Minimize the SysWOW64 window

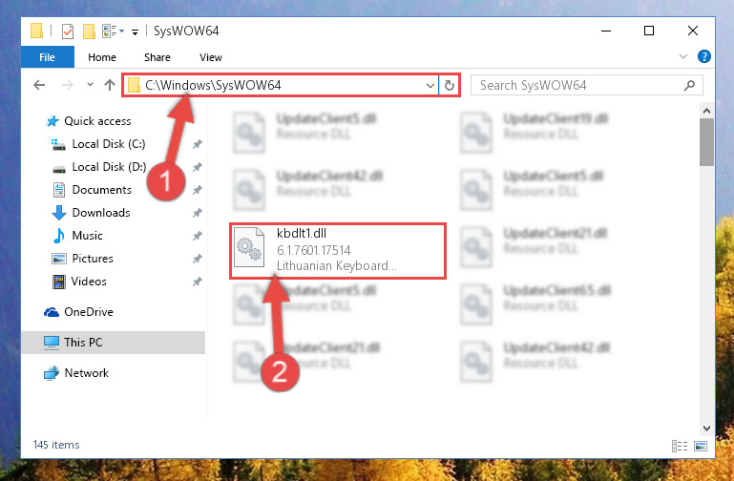[x=606, y=31]
